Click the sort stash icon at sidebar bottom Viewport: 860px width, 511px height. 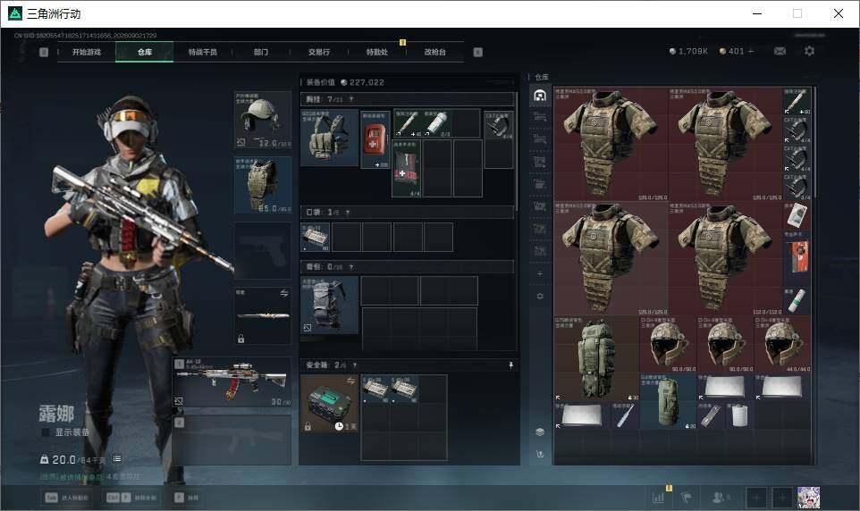(540, 455)
